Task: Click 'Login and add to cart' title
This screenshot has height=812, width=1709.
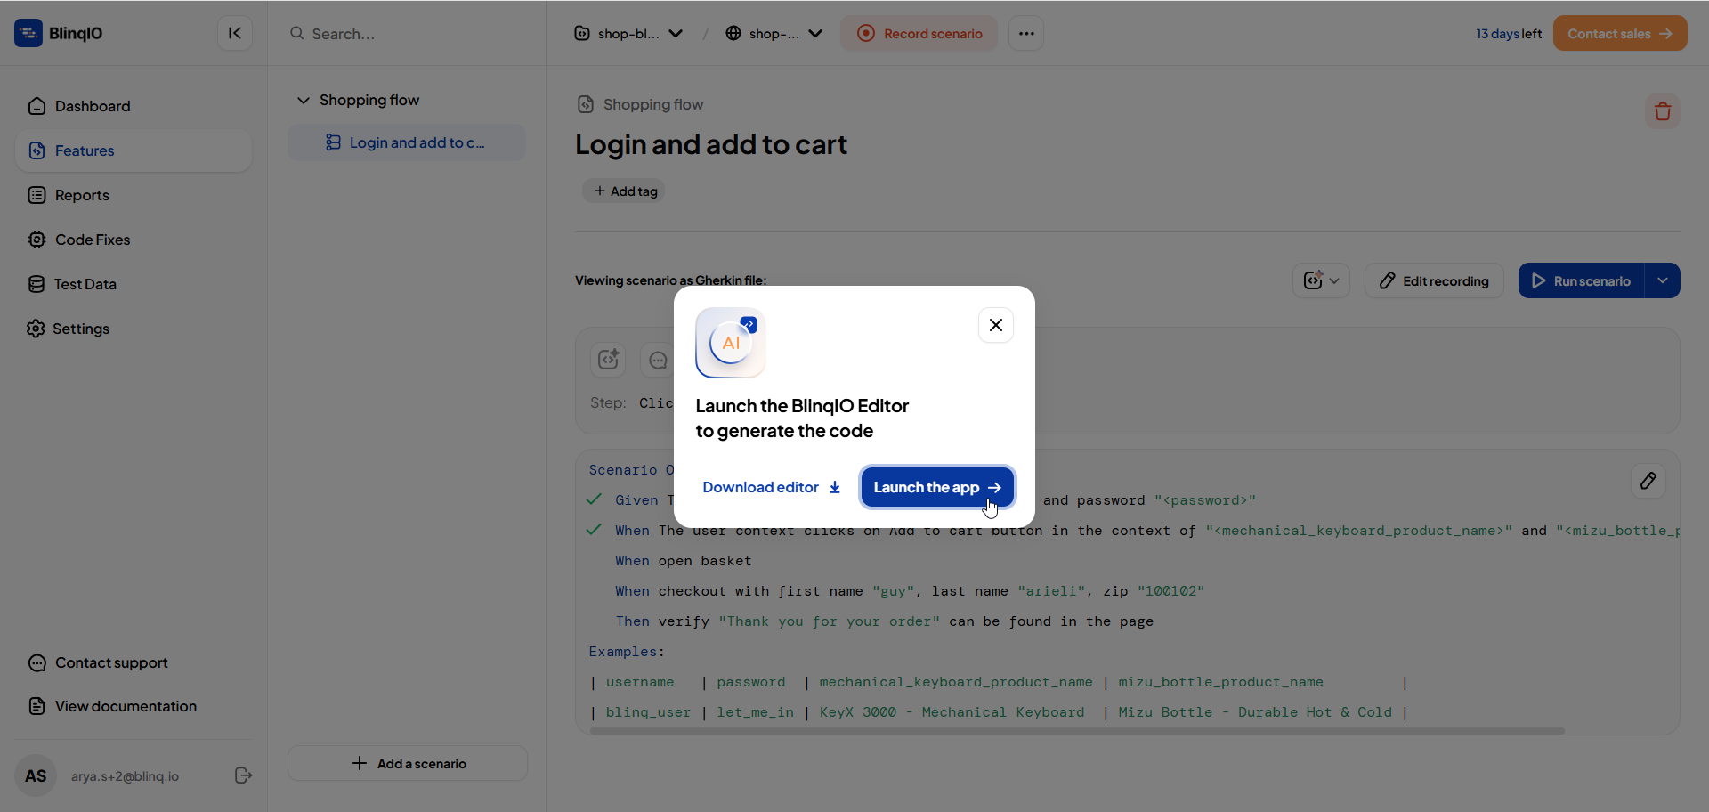Action: [x=711, y=144]
